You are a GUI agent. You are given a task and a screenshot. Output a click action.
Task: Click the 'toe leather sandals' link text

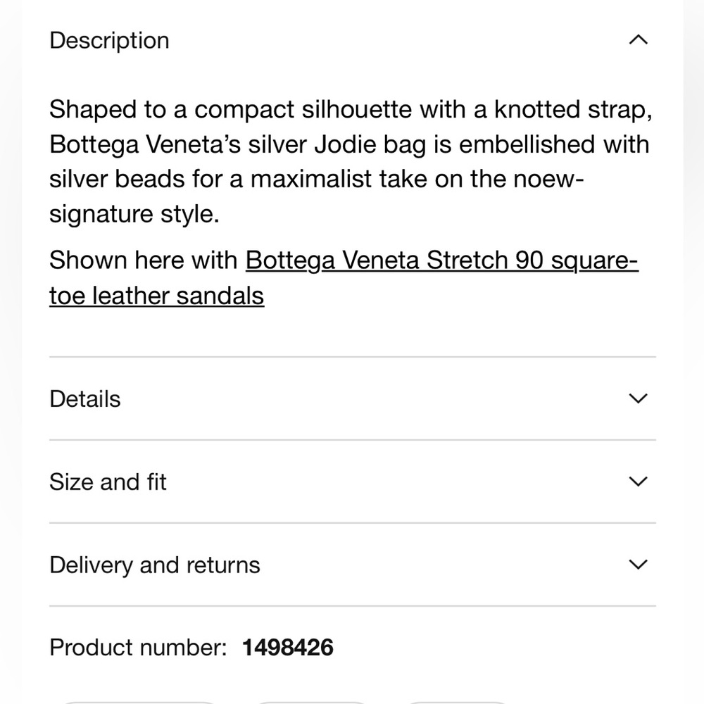click(x=156, y=296)
